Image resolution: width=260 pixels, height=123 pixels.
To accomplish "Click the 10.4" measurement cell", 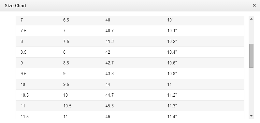I will [172, 52].
